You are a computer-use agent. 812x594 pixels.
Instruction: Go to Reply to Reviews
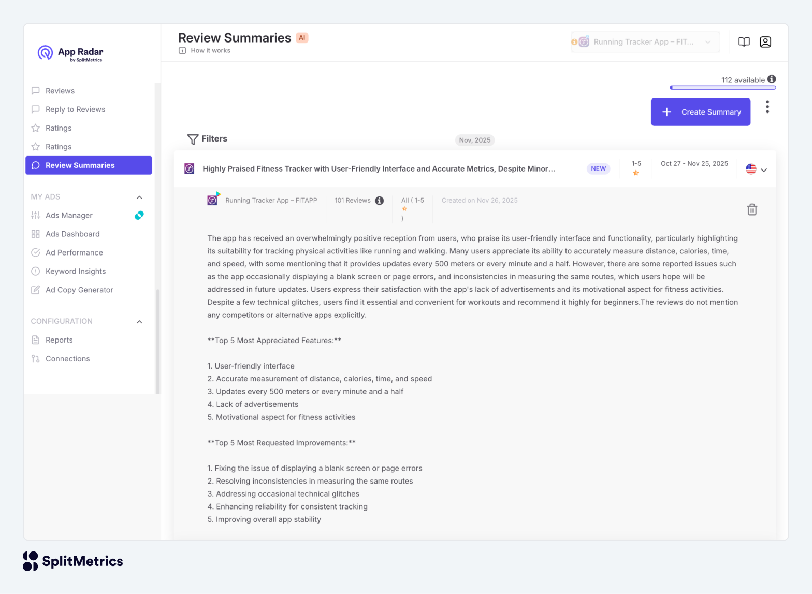(75, 109)
